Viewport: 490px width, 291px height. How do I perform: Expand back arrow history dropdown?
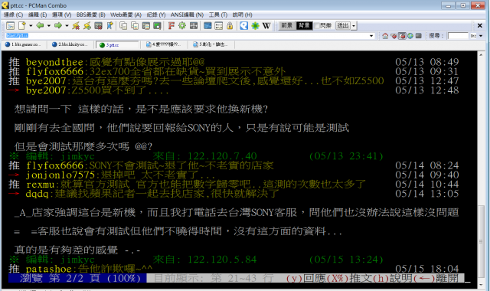pyautogui.click(x=49, y=25)
